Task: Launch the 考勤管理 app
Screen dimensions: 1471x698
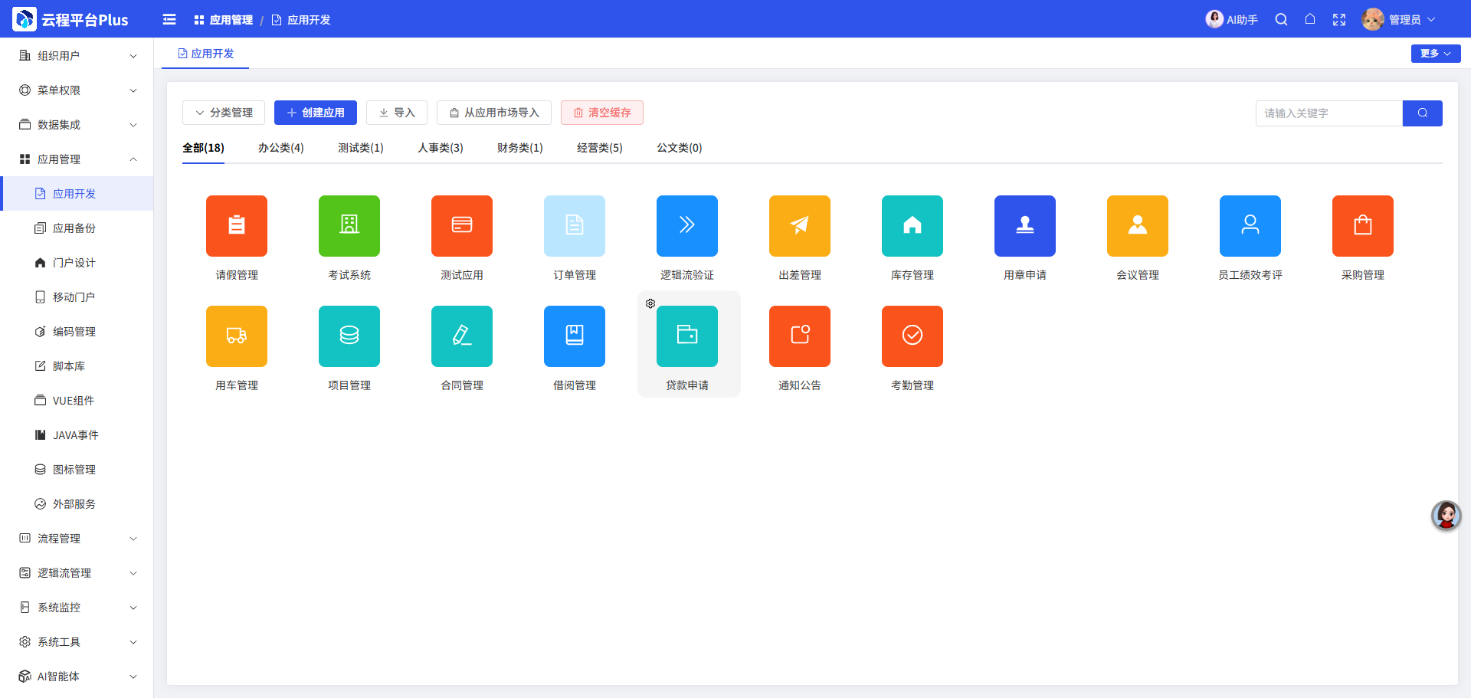Action: click(912, 336)
